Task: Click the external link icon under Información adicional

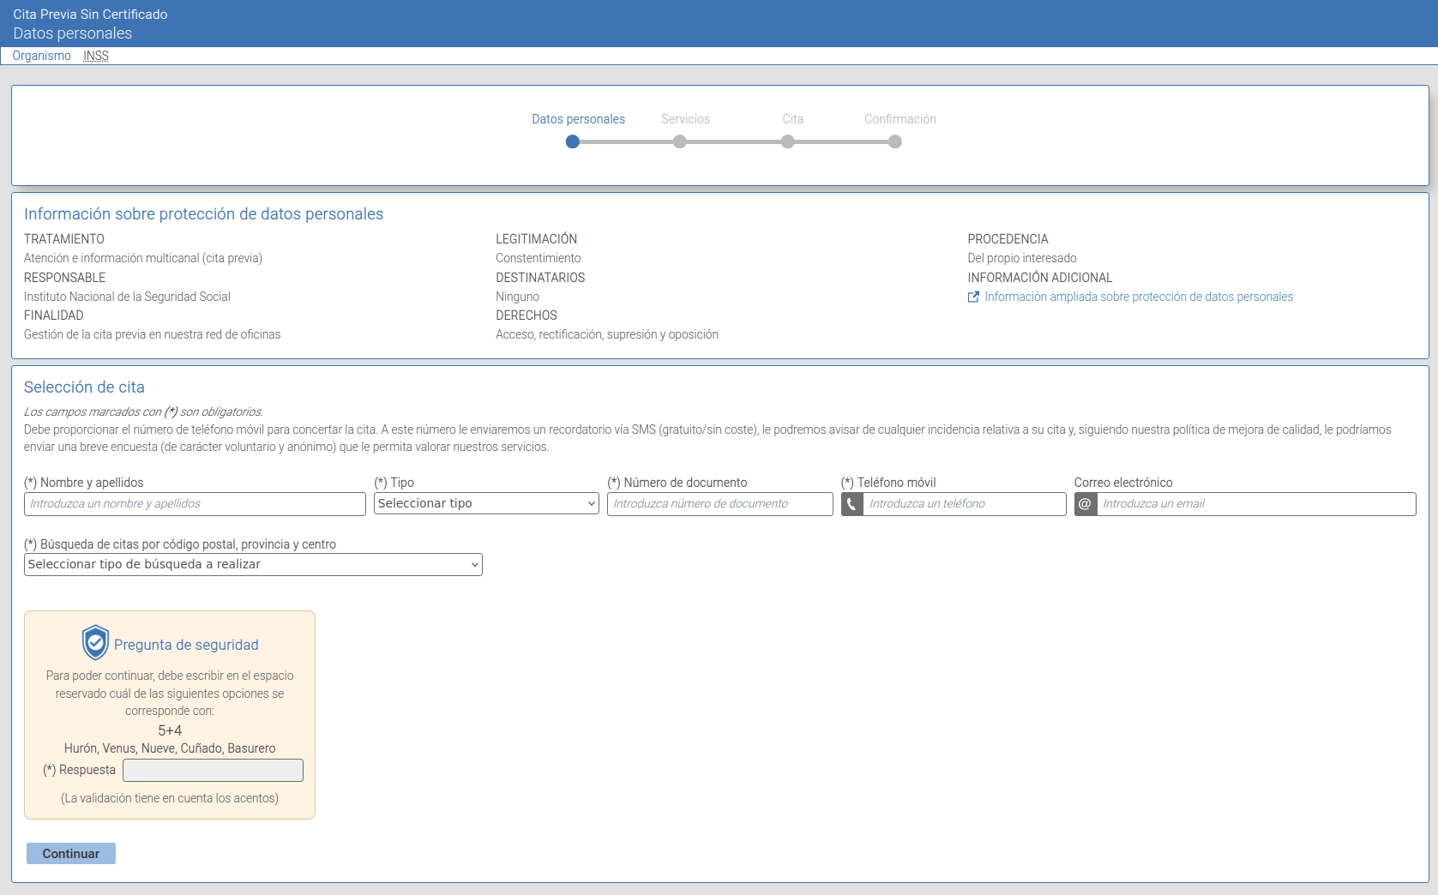Action: 973,297
